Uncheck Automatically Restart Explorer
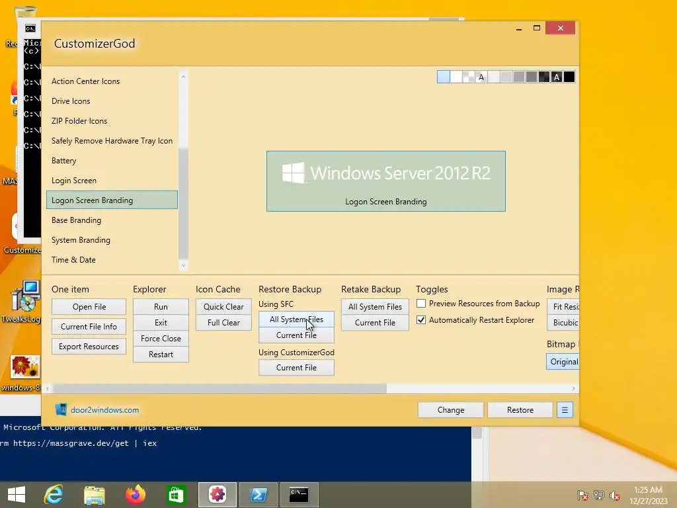The image size is (677, 508). point(421,320)
